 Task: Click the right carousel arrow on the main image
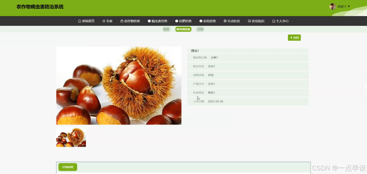click(x=177, y=86)
